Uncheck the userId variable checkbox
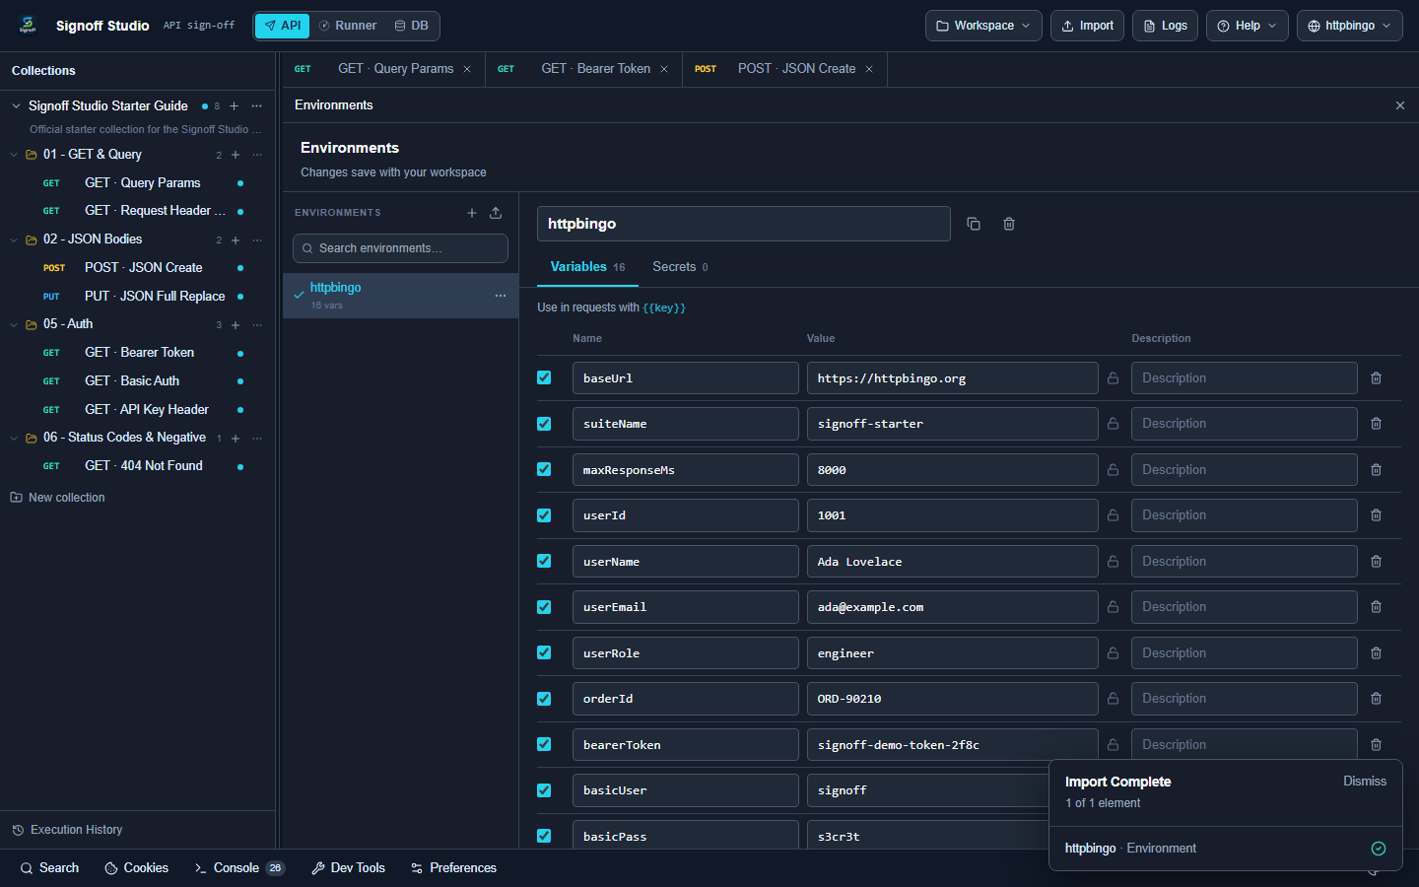Image resolution: width=1419 pixels, height=887 pixels. pyautogui.click(x=544, y=515)
